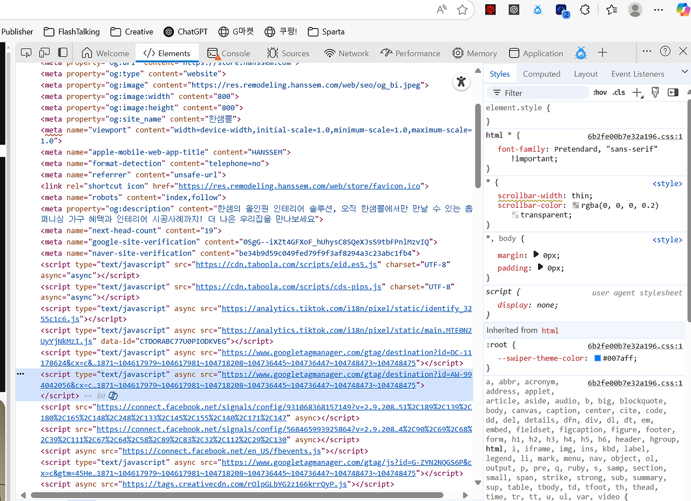
Task: Open the browser Settings and more menu
Action: click(659, 10)
